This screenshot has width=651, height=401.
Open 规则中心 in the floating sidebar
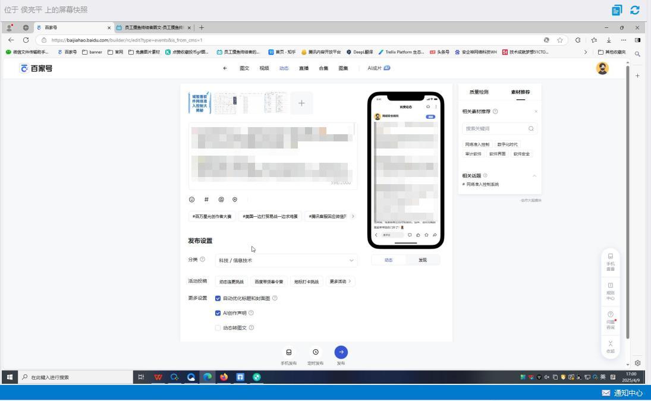click(611, 291)
